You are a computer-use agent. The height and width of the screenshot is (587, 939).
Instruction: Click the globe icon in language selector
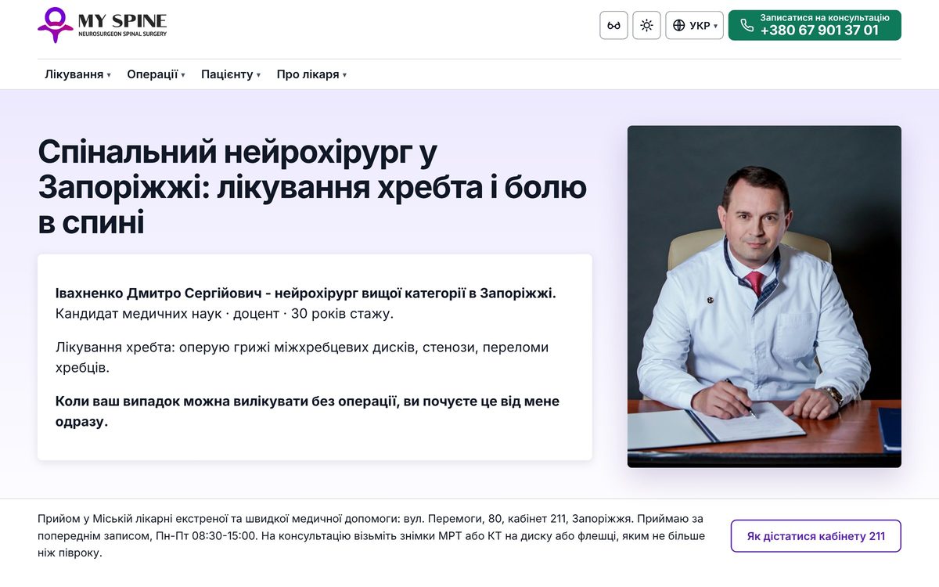(x=679, y=25)
